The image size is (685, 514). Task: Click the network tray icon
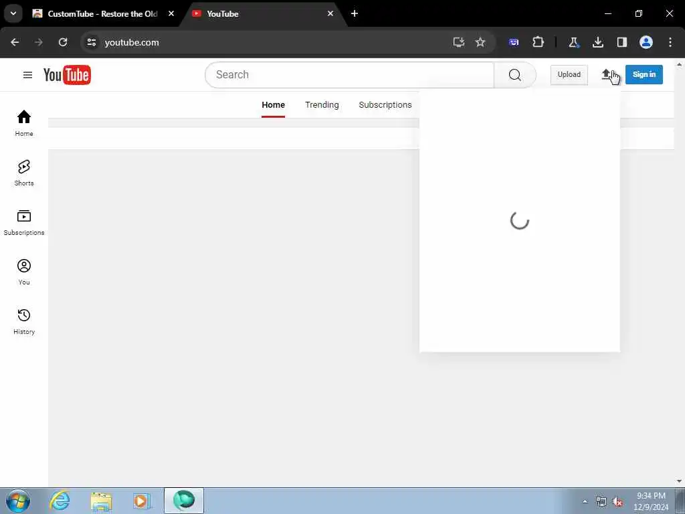[601, 502]
